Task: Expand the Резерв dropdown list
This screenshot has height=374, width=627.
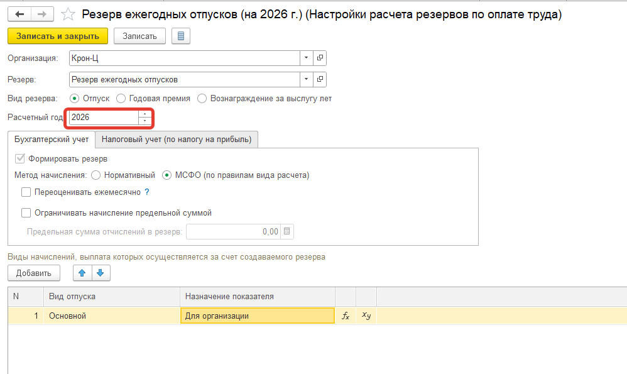Action: (x=306, y=80)
